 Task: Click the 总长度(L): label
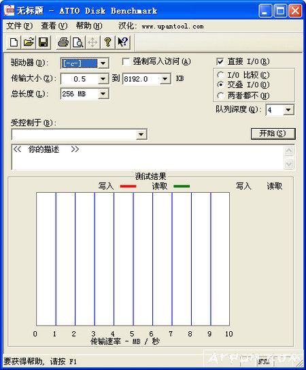(29, 94)
